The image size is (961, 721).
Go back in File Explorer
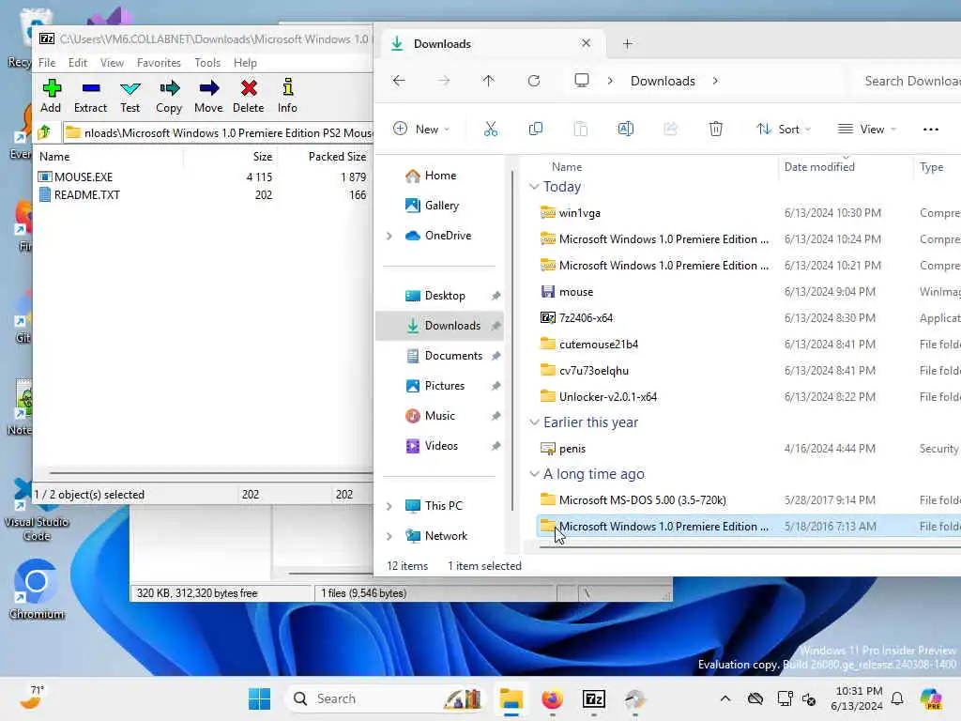[x=399, y=81]
